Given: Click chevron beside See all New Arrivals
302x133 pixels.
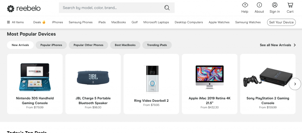Looking at the screenshot, I should pyautogui.click(x=295, y=45).
